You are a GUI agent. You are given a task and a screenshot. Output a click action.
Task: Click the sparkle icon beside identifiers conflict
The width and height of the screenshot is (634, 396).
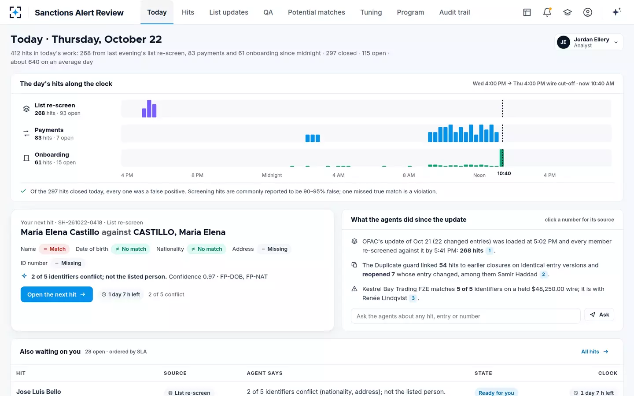point(24,276)
